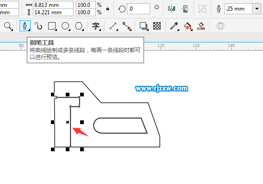Select the Transparency checkerboard tool
This screenshot has width=263, height=184.
pyautogui.click(x=157, y=26)
